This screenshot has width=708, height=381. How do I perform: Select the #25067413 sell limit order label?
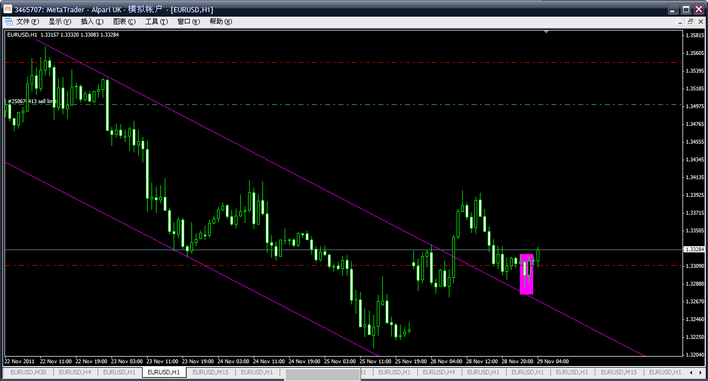point(32,101)
